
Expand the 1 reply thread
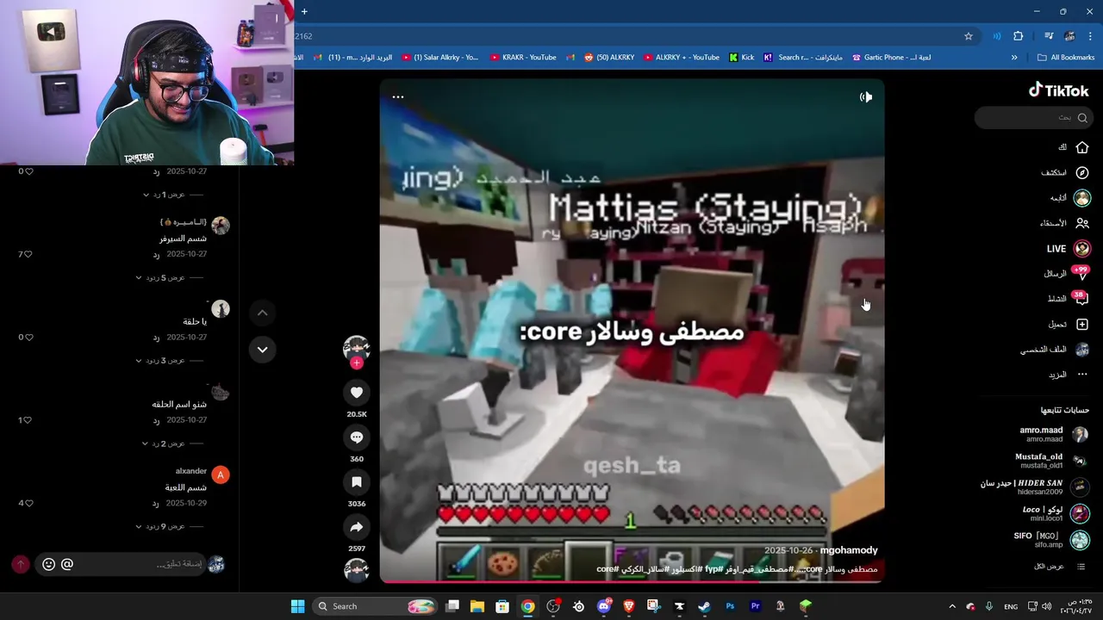click(x=172, y=195)
